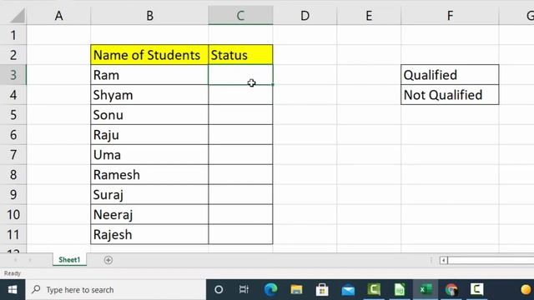The image size is (534, 300).
Task: Select the cell containing 'Shyam'
Action: click(149, 94)
